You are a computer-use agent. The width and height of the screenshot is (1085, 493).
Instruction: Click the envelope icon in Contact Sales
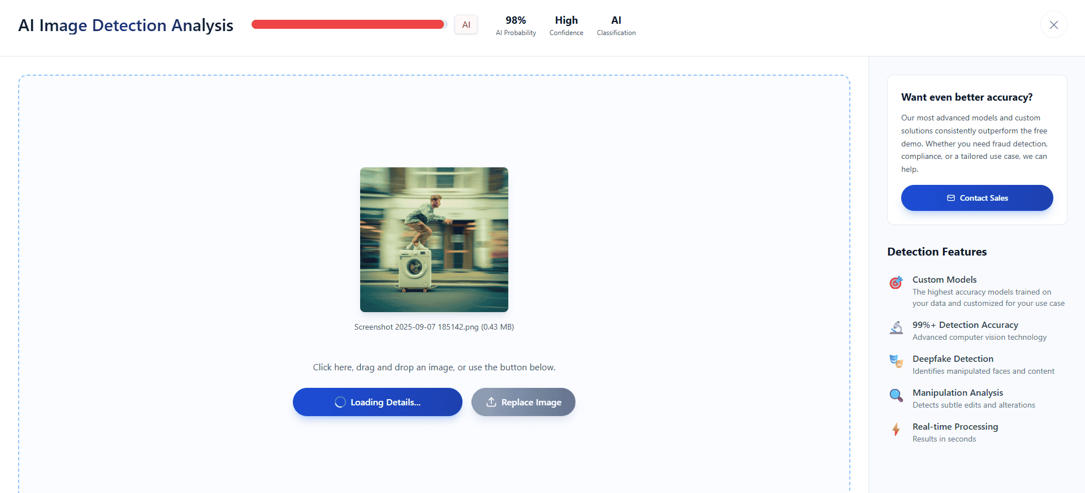(951, 198)
